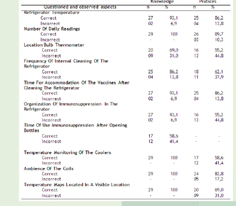Click the practices percentage value '82,8'
The image size is (236, 206).
pos(219,174)
